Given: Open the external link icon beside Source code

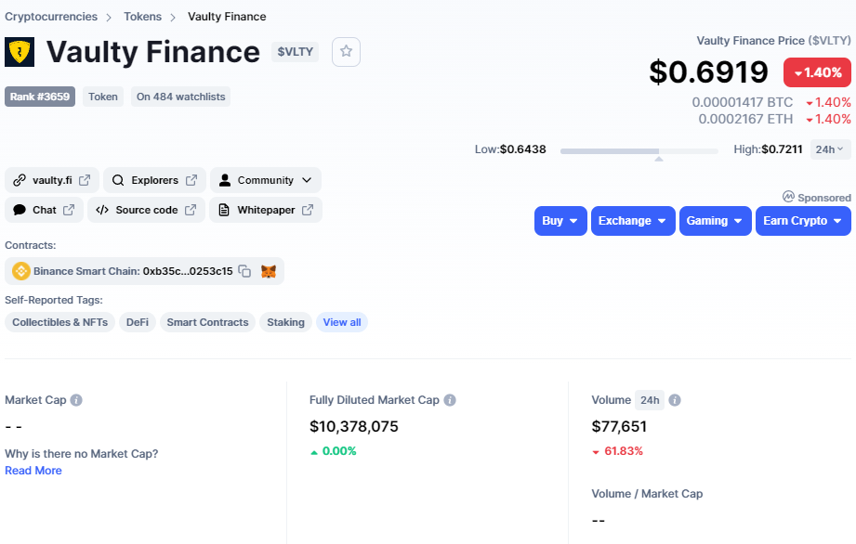Looking at the screenshot, I should pyautogui.click(x=191, y=210).
